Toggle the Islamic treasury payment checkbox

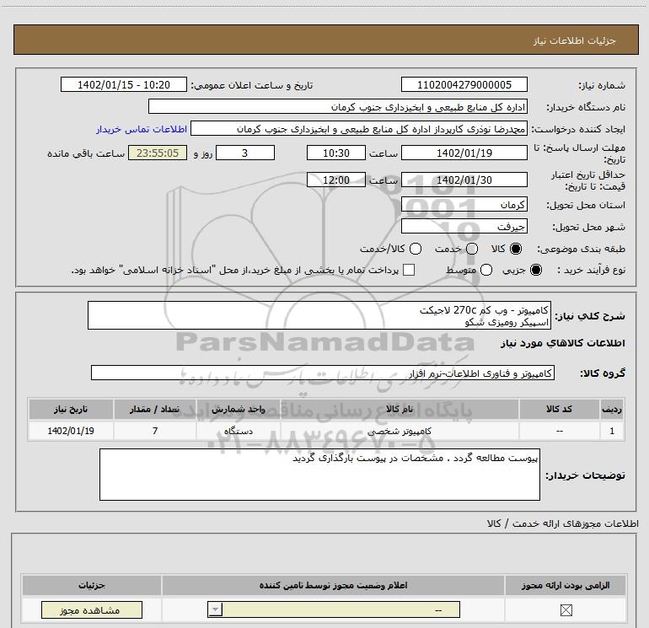409,270
